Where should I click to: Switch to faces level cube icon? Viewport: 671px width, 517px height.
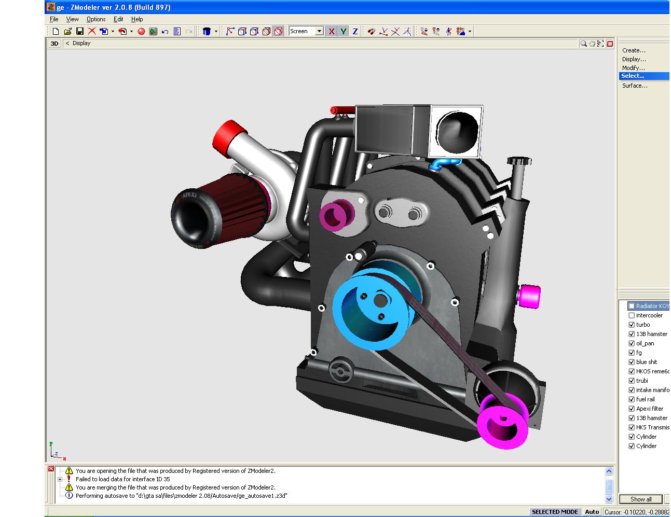(x=254, y=32)
